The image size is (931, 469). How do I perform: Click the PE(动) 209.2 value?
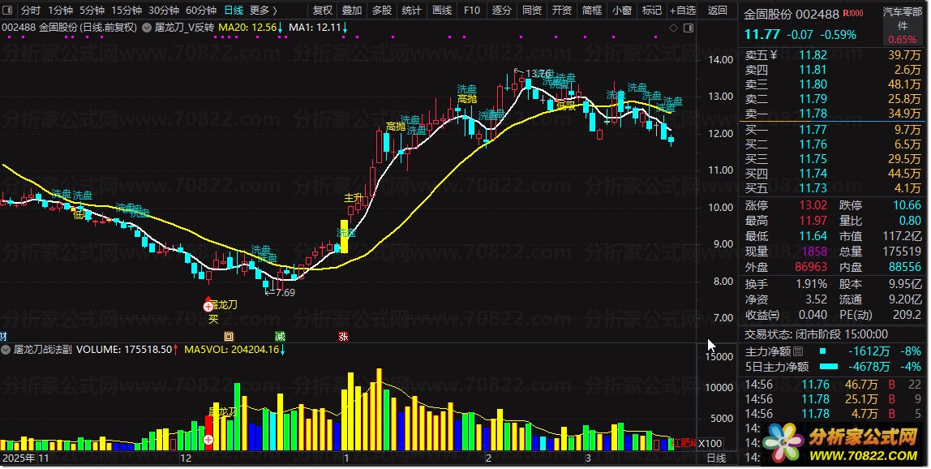[907, 315]
